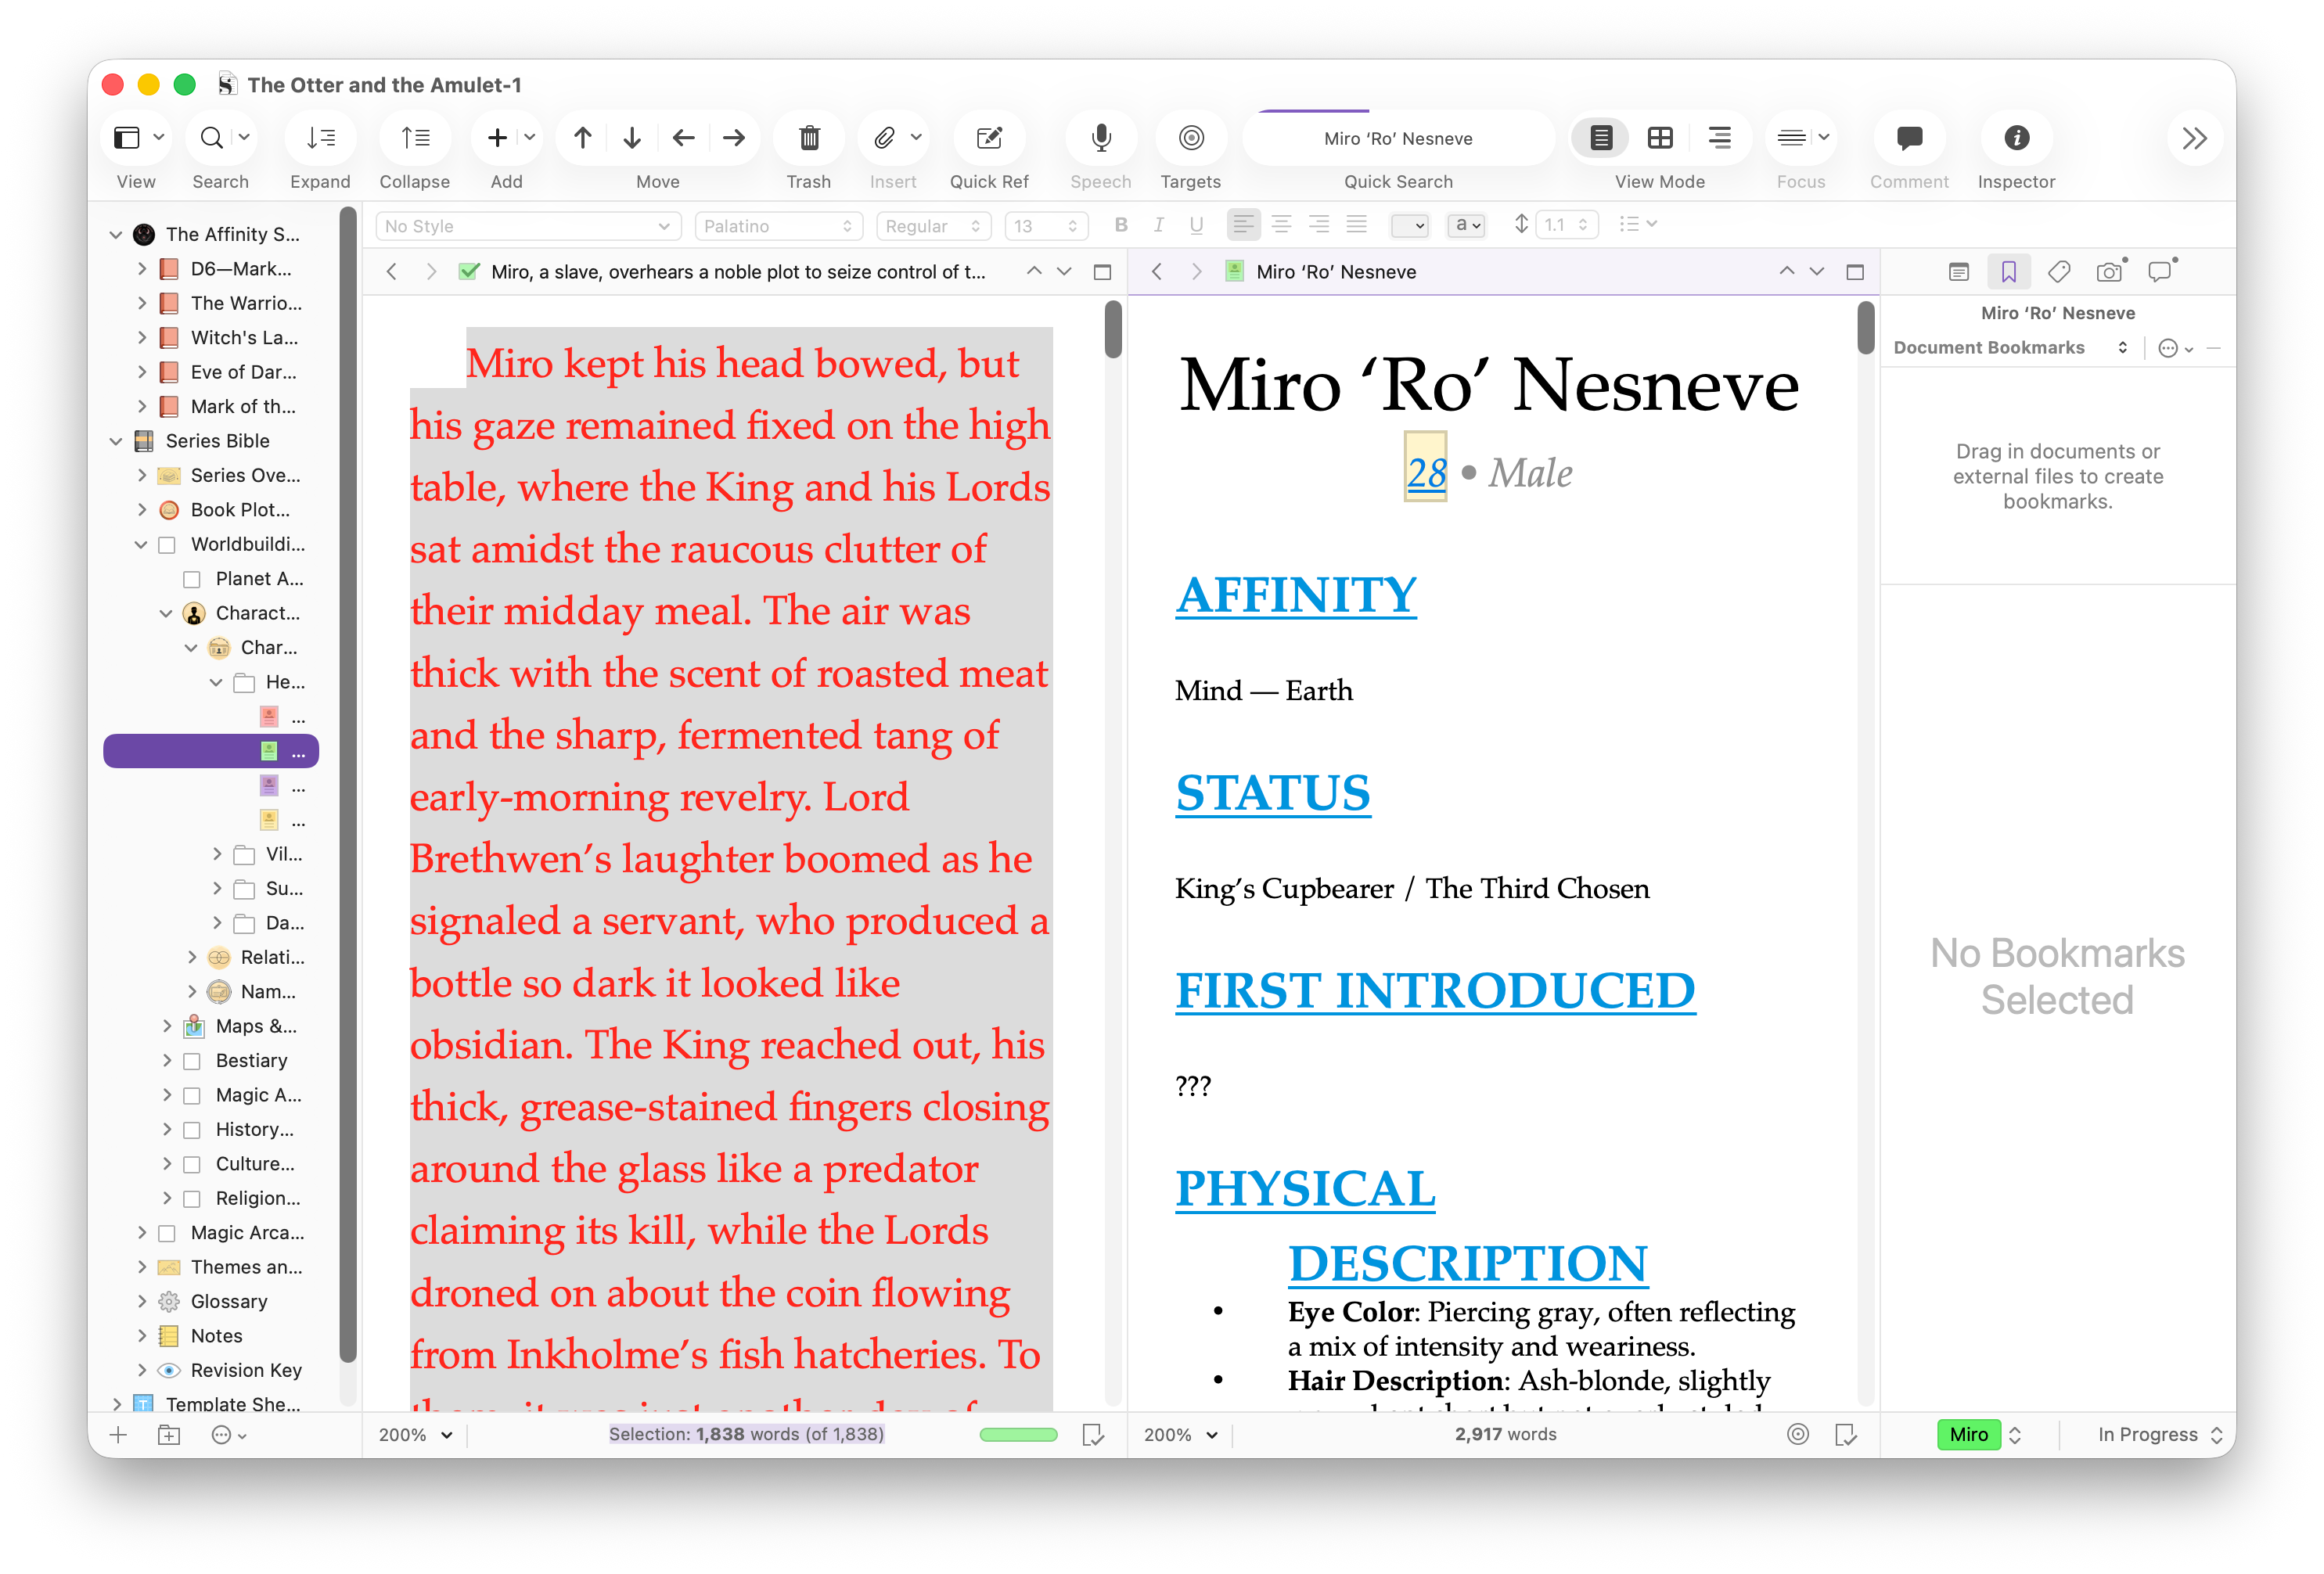Toggle bold formatting

[1121, 225]
